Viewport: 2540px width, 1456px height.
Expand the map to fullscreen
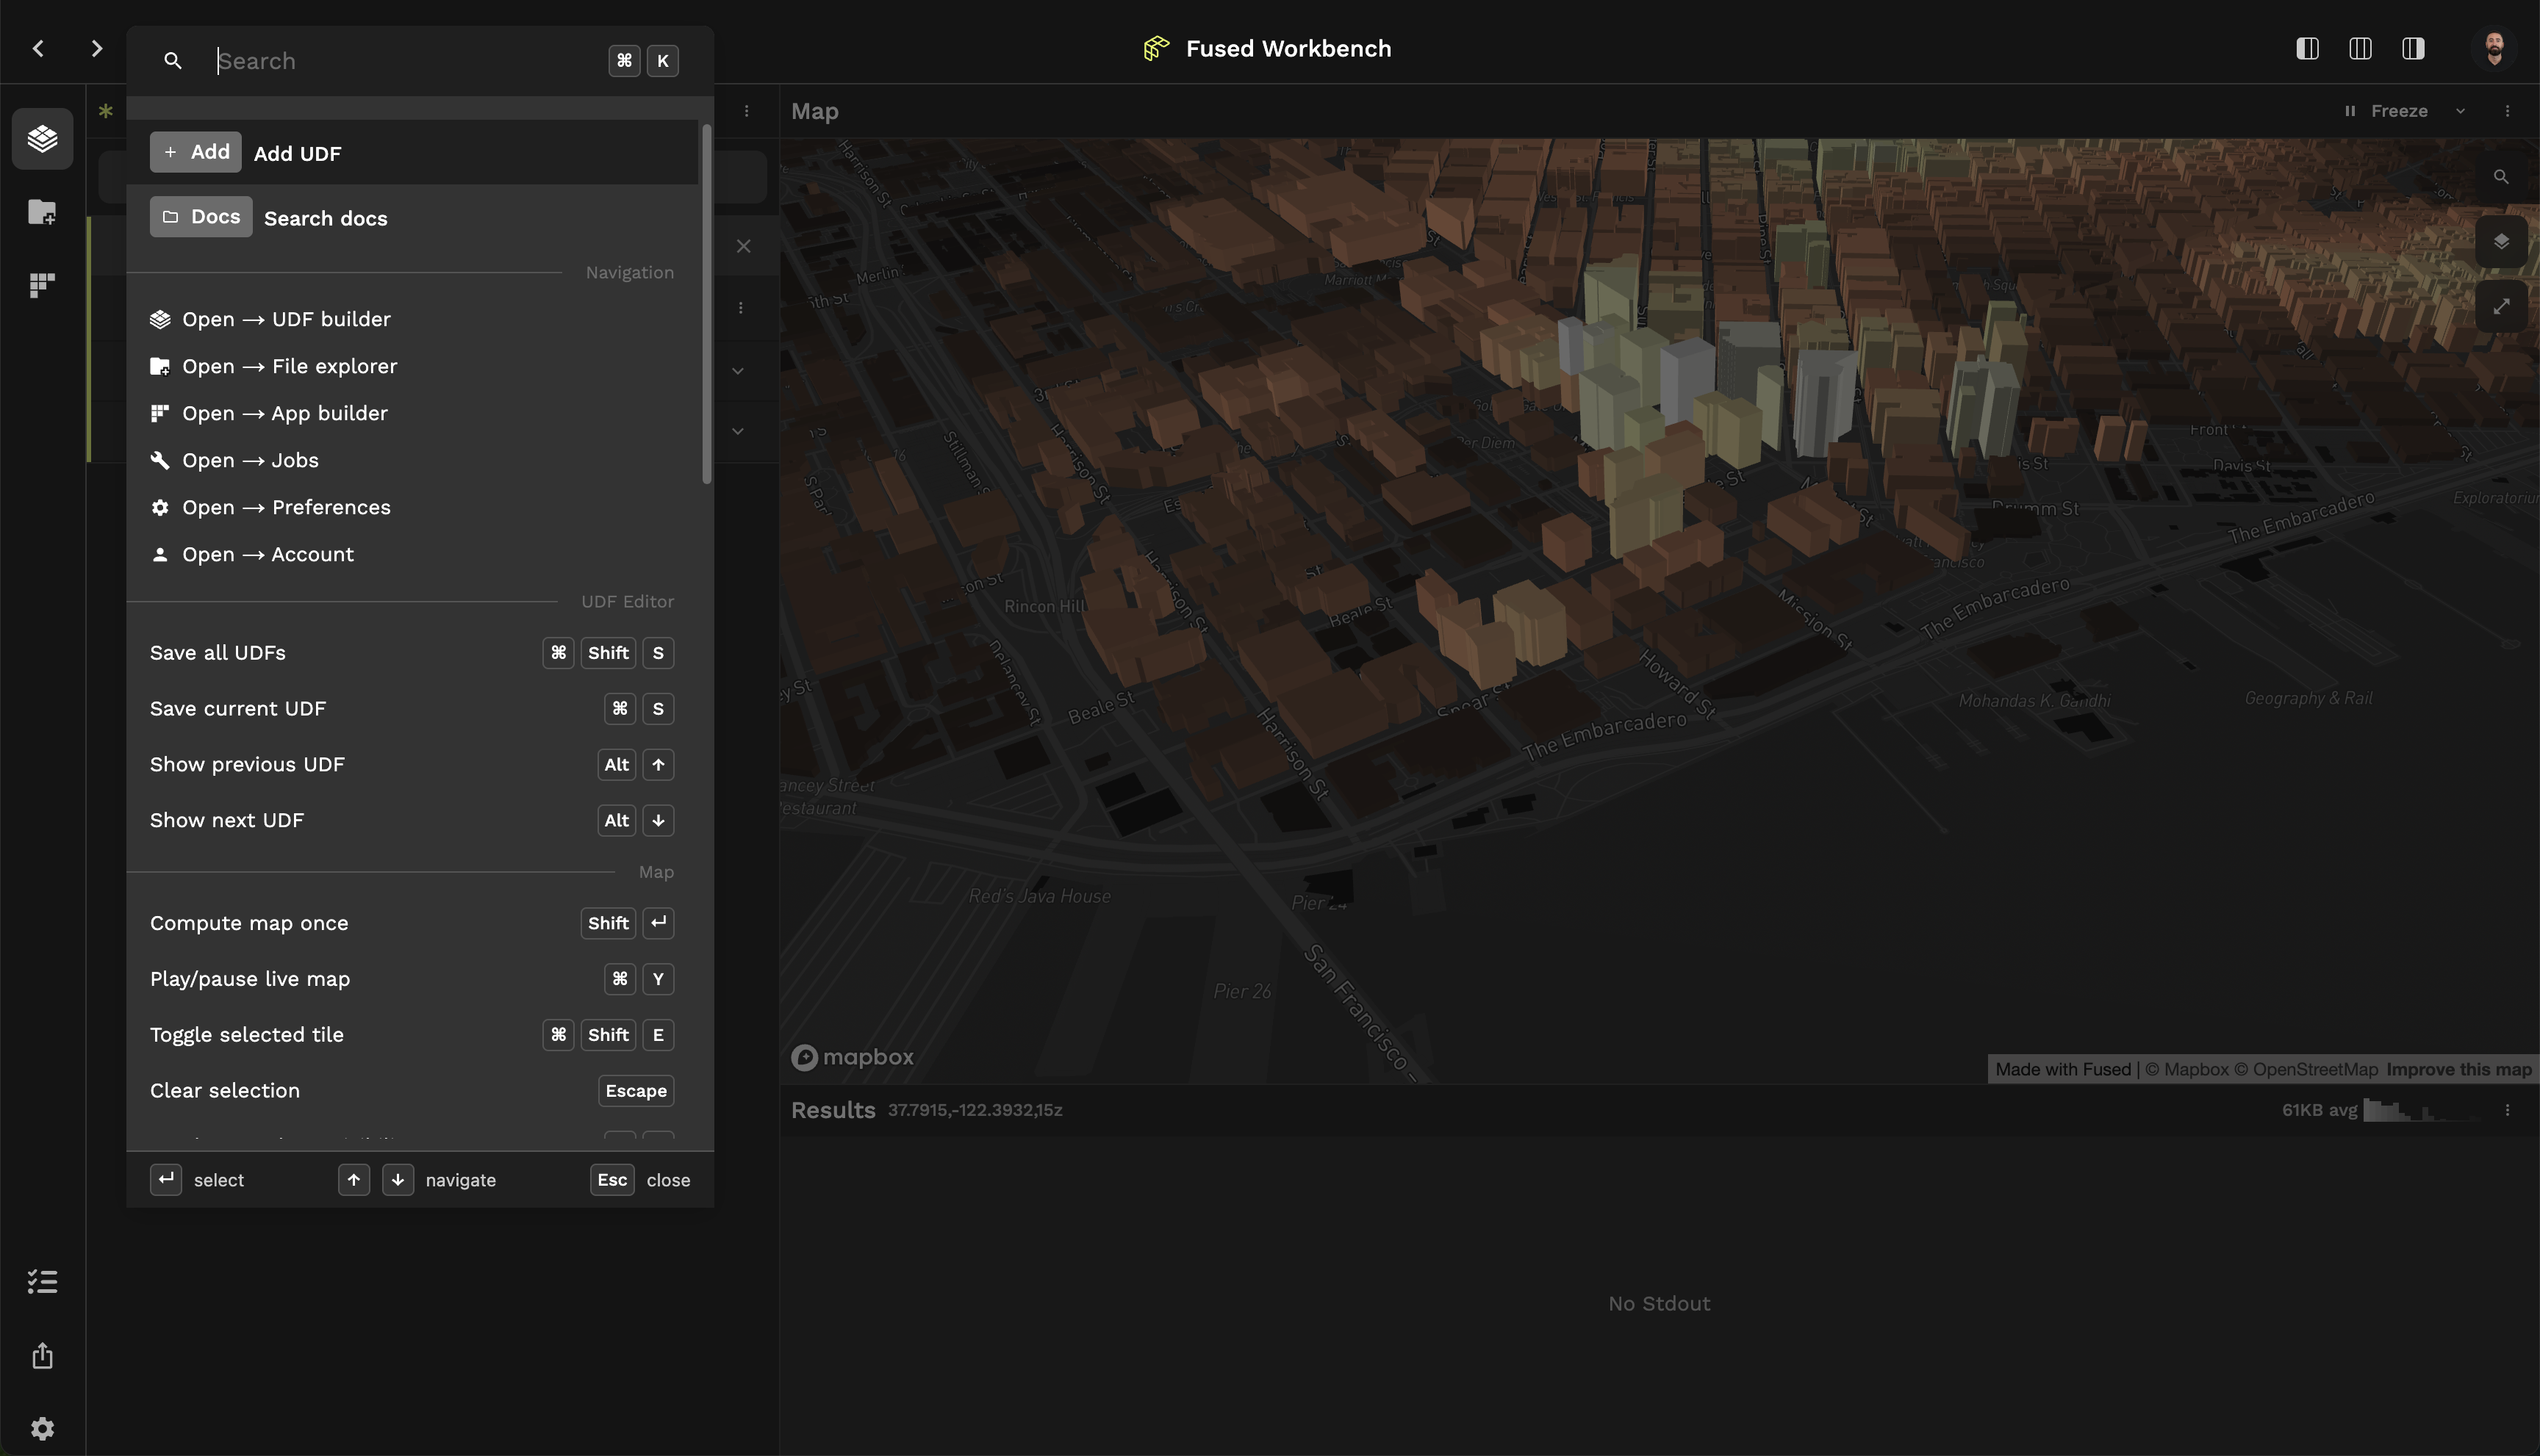[x=2501, y=307]
